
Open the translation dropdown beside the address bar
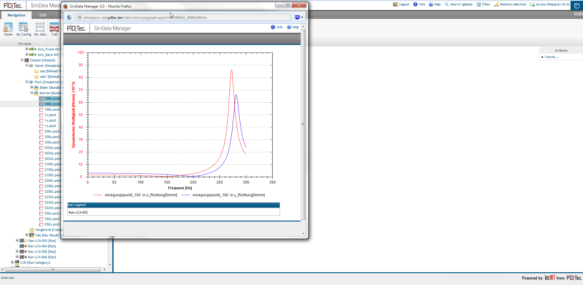pos(299,17)
